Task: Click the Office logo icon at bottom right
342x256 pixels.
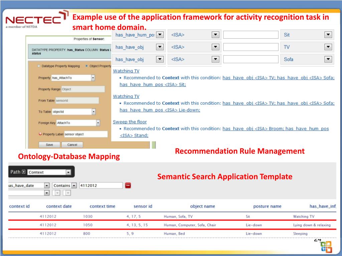Action: point(326,247)
